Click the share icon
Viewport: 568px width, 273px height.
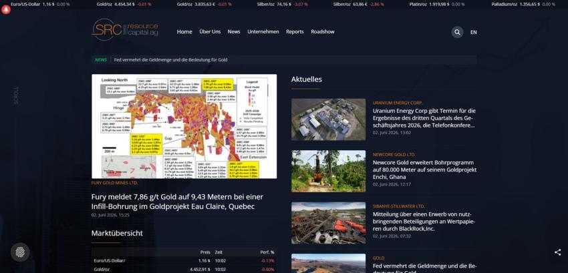tap(557, 252)
